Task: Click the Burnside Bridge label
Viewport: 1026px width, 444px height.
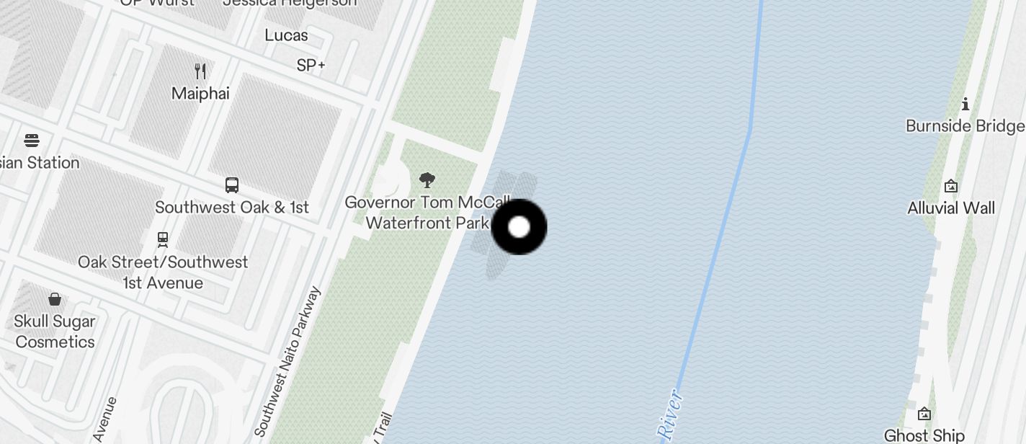Action: tap(965, 126)
